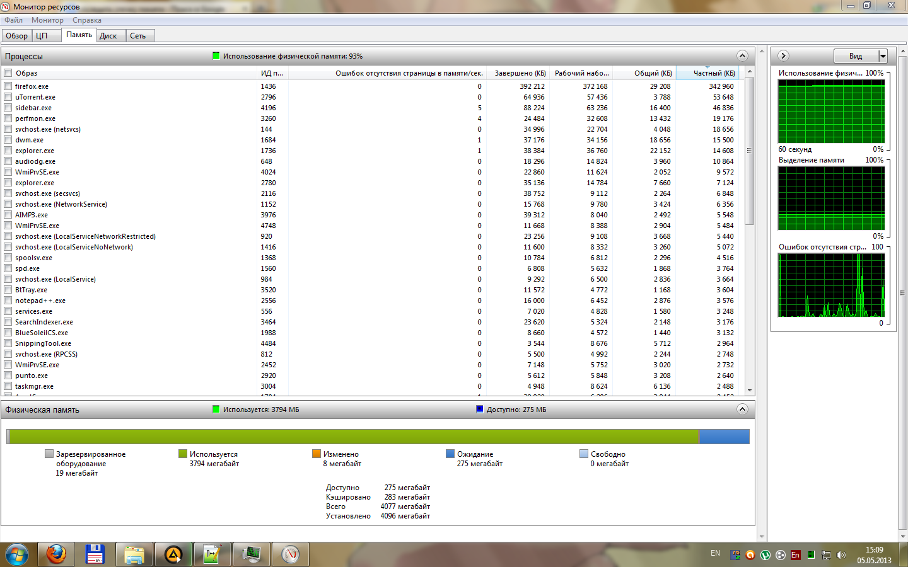
Task: Sort by the Рабочий набо... column header
Action: point(581,73)
